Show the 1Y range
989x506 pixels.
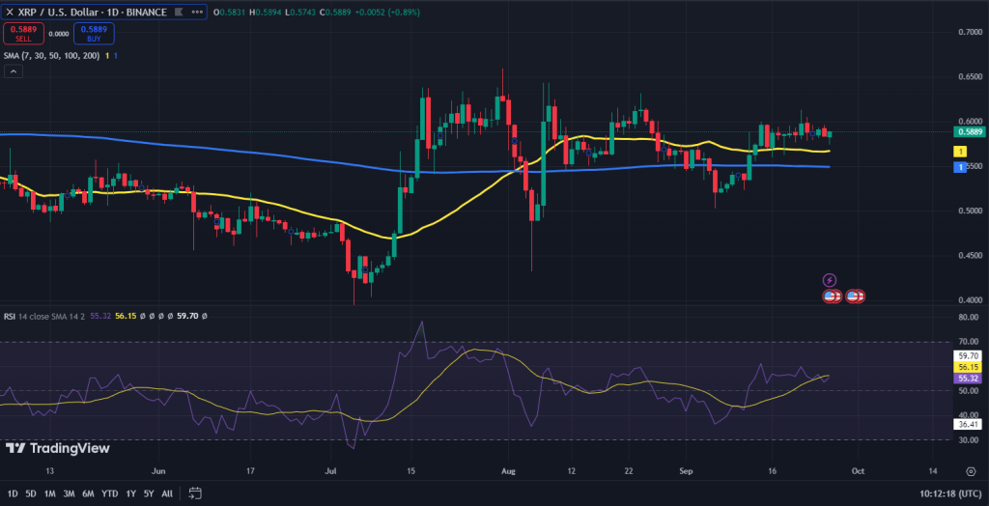tap(130, 492)
